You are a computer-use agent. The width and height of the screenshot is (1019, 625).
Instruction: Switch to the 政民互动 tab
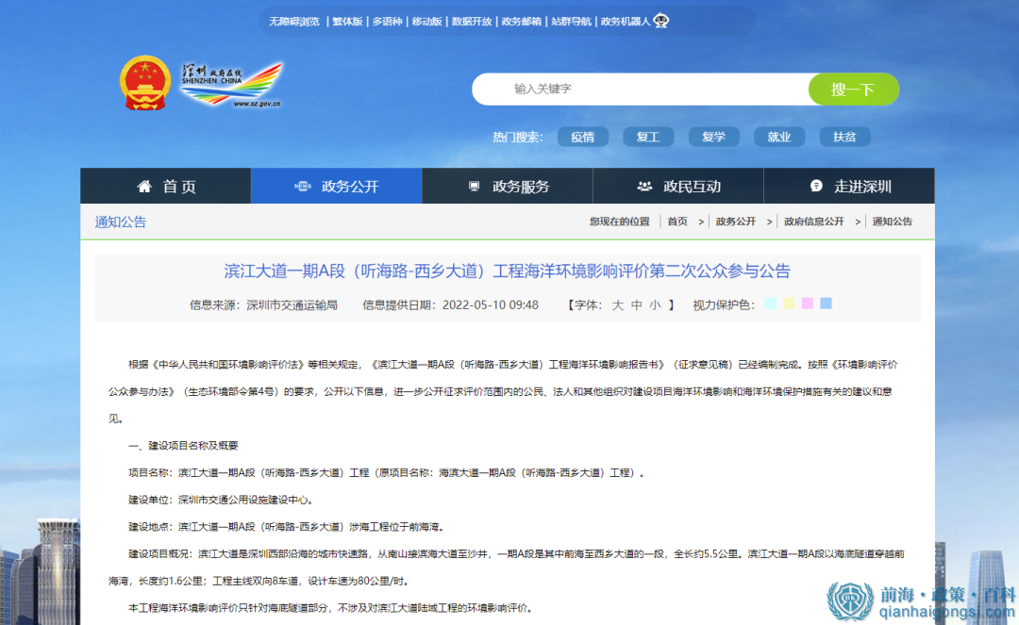tap(677, 186)
